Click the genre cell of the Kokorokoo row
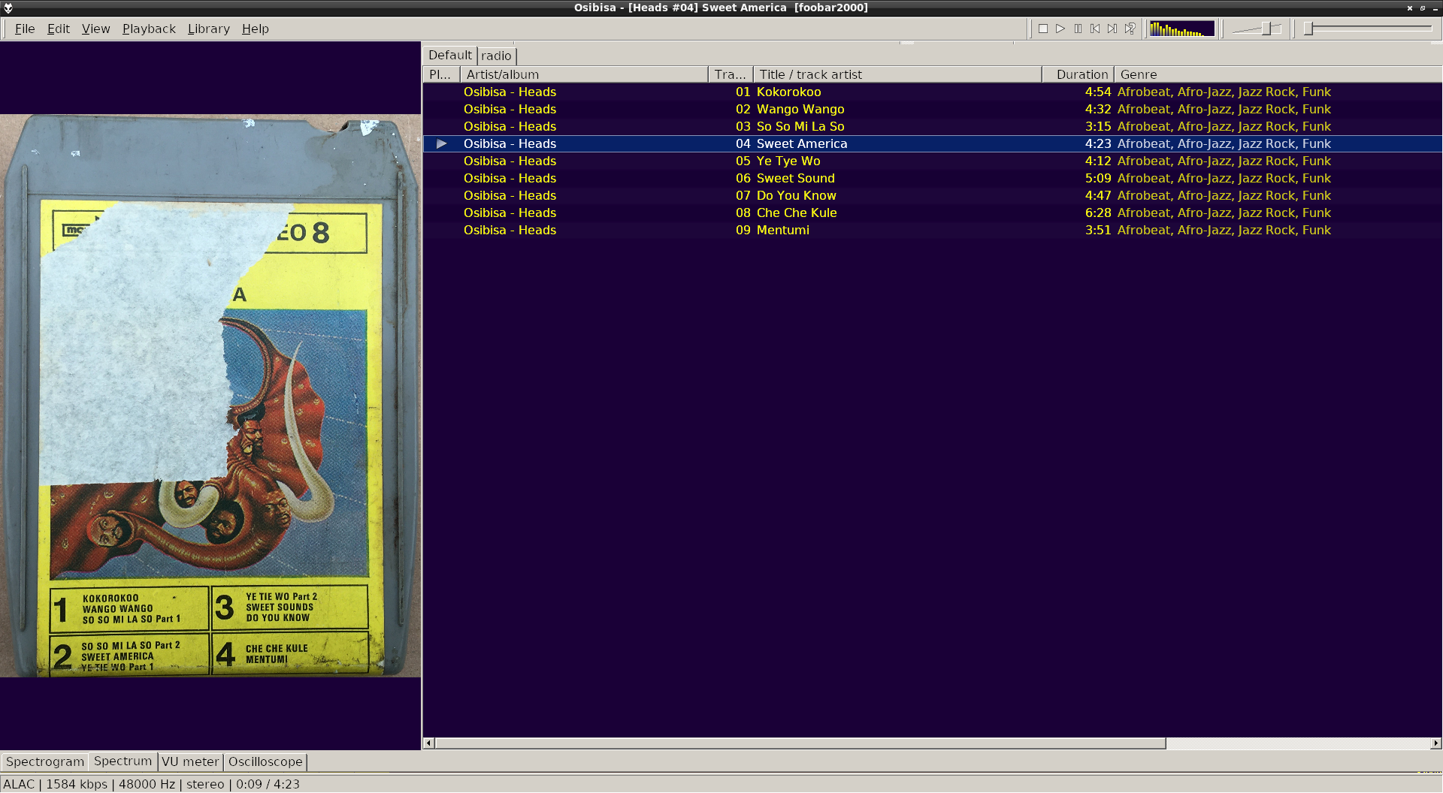This screenshot has height=793, width=1443. [1224, 92]
